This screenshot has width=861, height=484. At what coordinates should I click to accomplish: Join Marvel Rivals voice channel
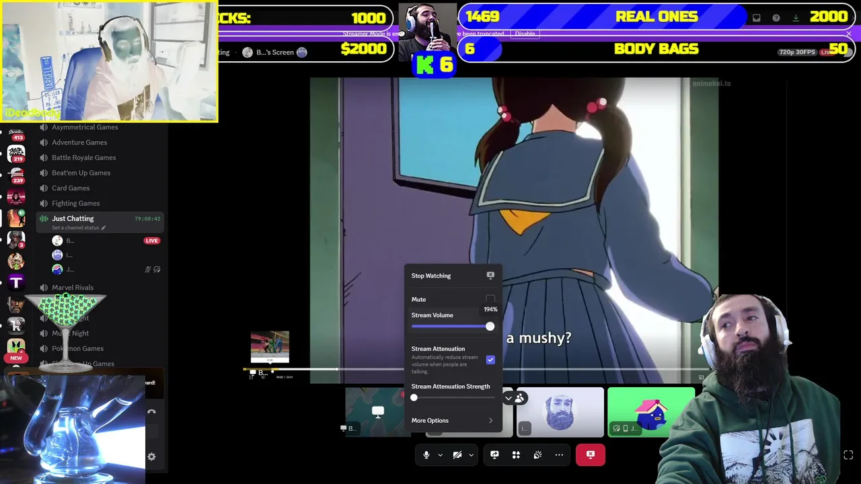73,288
